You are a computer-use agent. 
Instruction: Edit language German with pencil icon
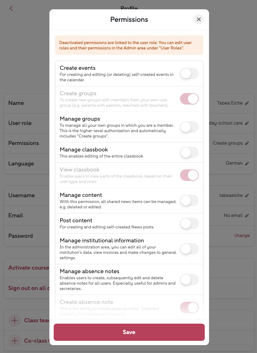(247, 163)
